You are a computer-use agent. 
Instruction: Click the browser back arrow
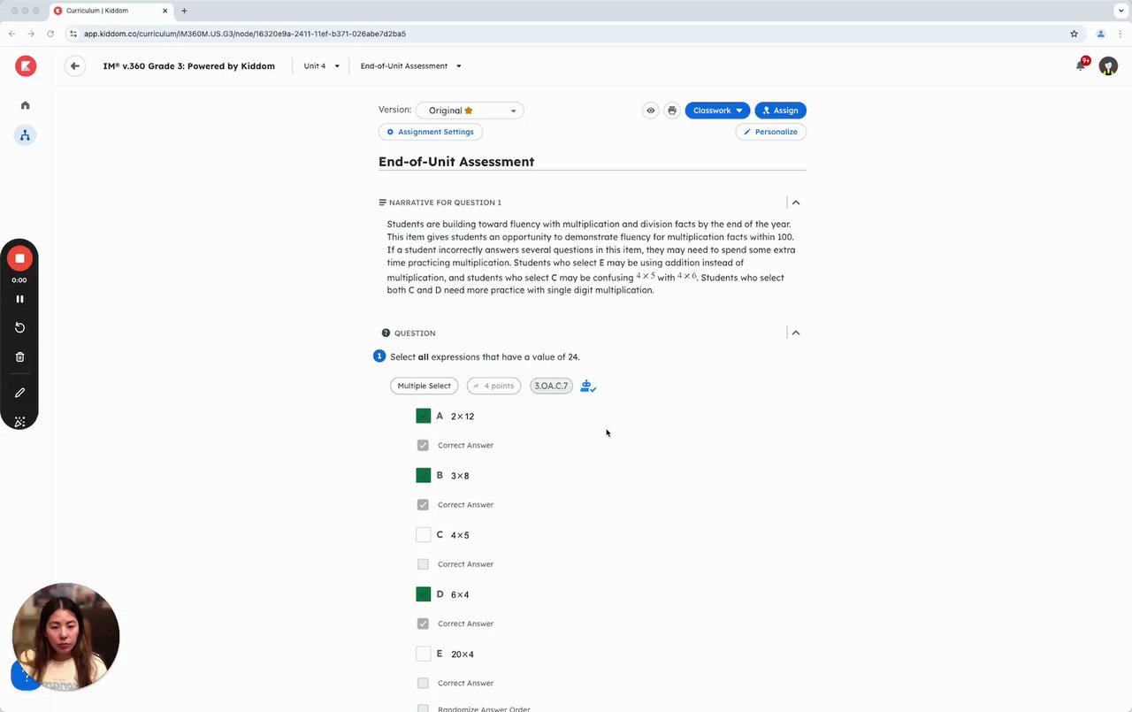click(11, 34)
